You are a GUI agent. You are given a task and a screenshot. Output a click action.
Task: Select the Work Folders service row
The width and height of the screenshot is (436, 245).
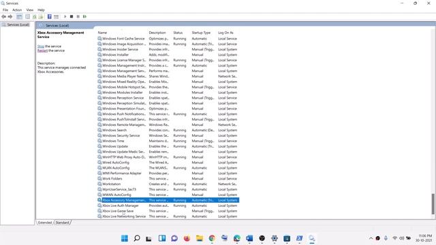click(168, 178)
